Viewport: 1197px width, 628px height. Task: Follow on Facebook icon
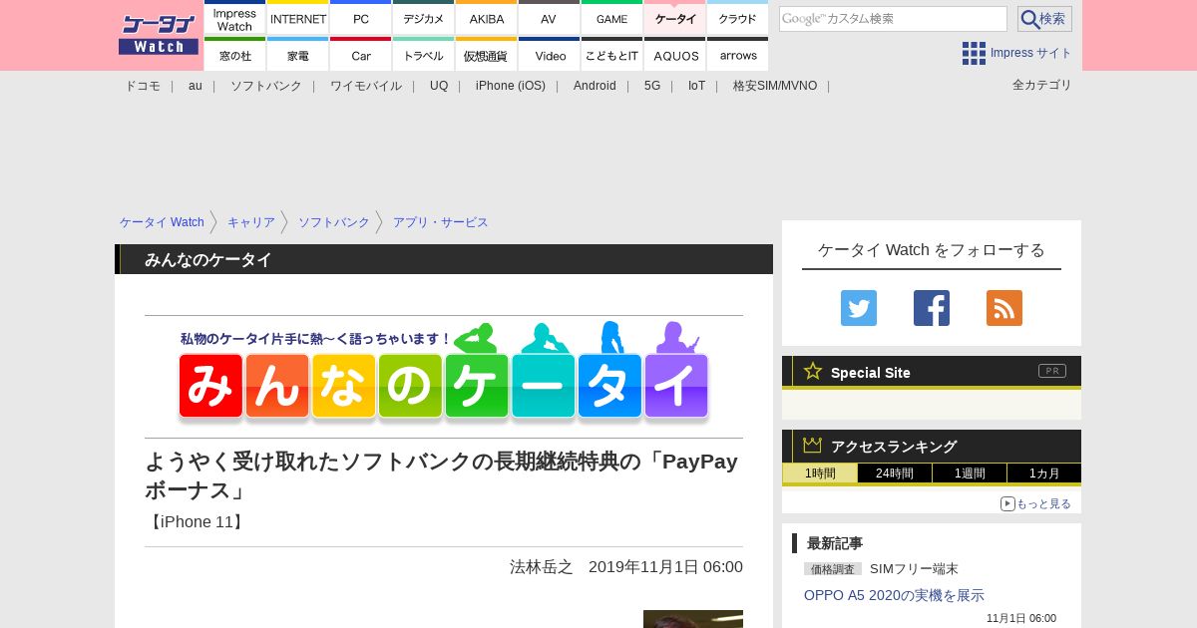pyautogui.click(x=932, y=308)
